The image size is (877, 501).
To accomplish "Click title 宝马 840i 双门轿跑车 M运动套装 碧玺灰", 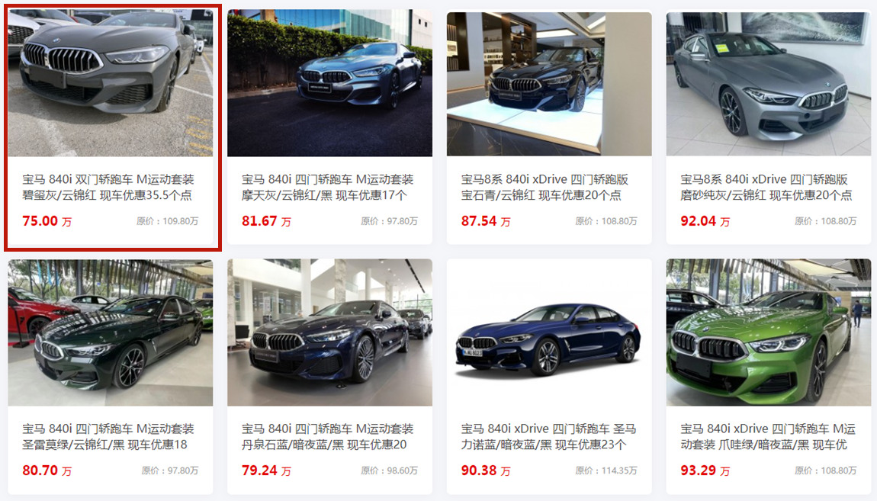I will pyautogui.click(x=108, y=188).
